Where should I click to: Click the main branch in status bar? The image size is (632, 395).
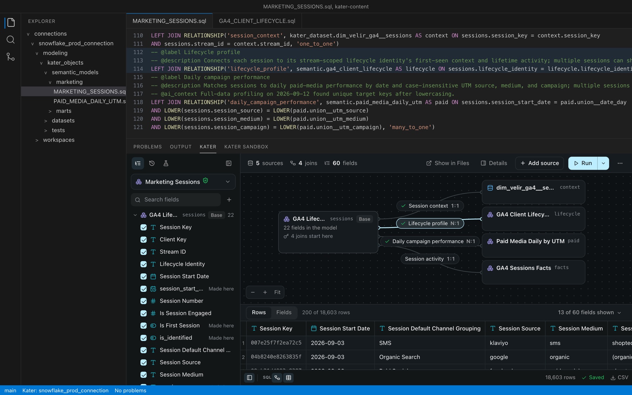pos(10,390)
